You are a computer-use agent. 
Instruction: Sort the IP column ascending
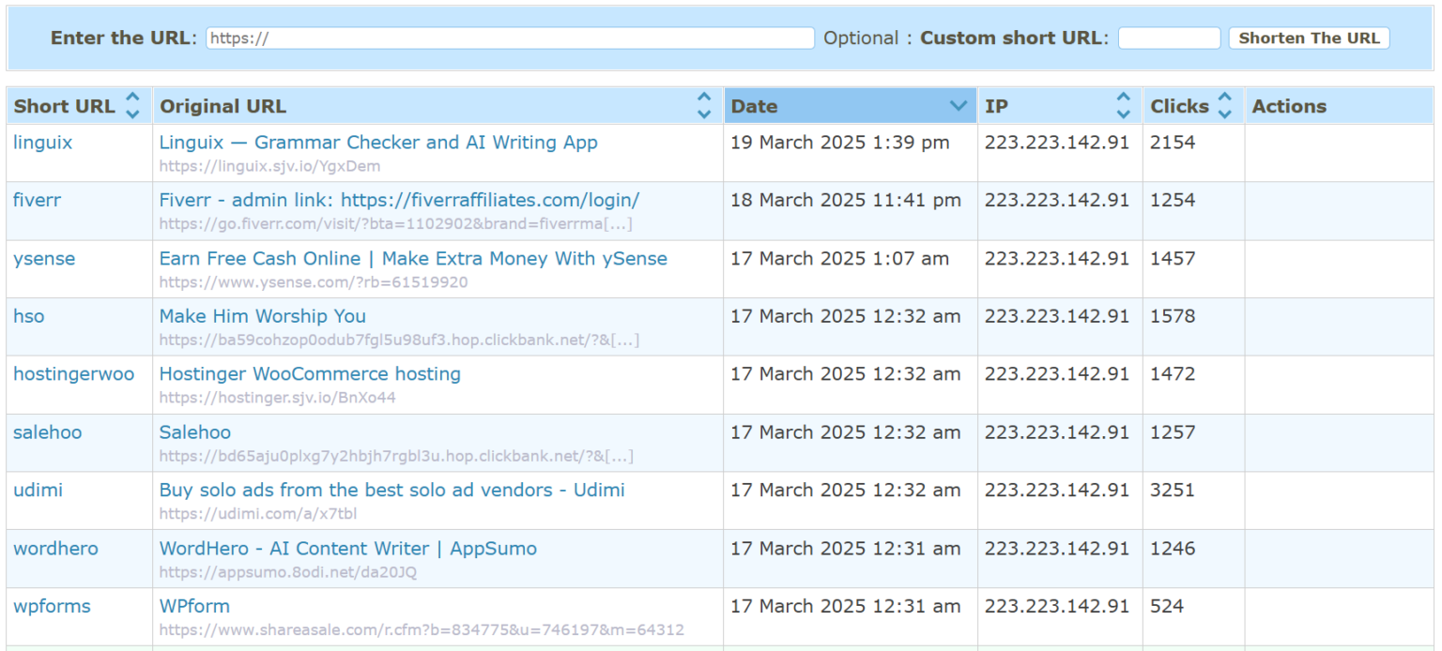pos(1123,98)
